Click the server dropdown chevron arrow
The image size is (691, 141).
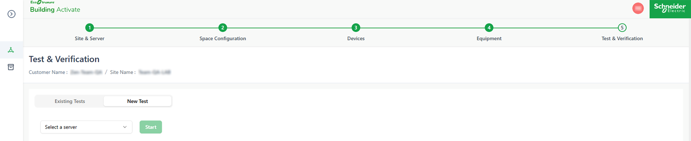click(x=125, y=127)
